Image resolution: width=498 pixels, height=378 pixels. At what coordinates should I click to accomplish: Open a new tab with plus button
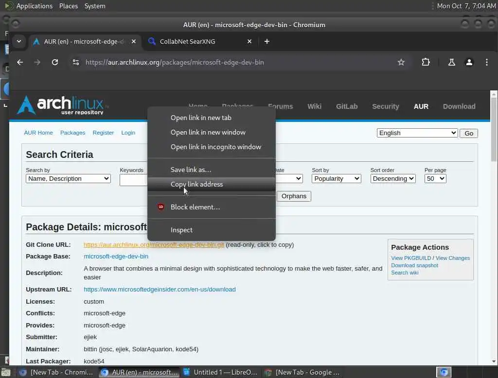point(267,41)
